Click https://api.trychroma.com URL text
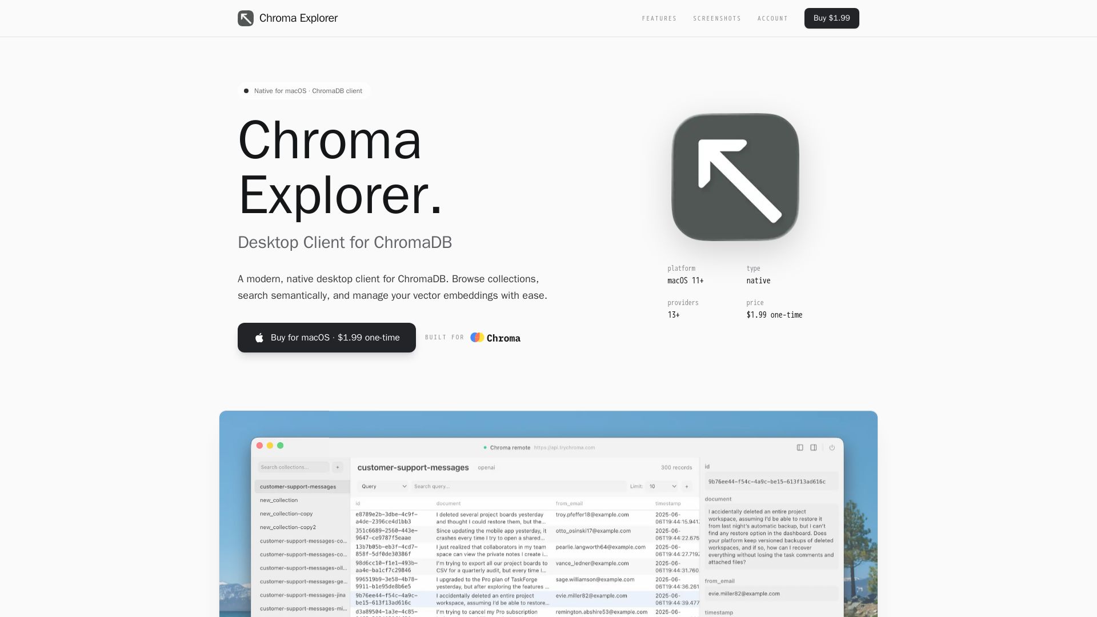The height and width of the screenshot is (617, 1097). click(x=564, y=448)
